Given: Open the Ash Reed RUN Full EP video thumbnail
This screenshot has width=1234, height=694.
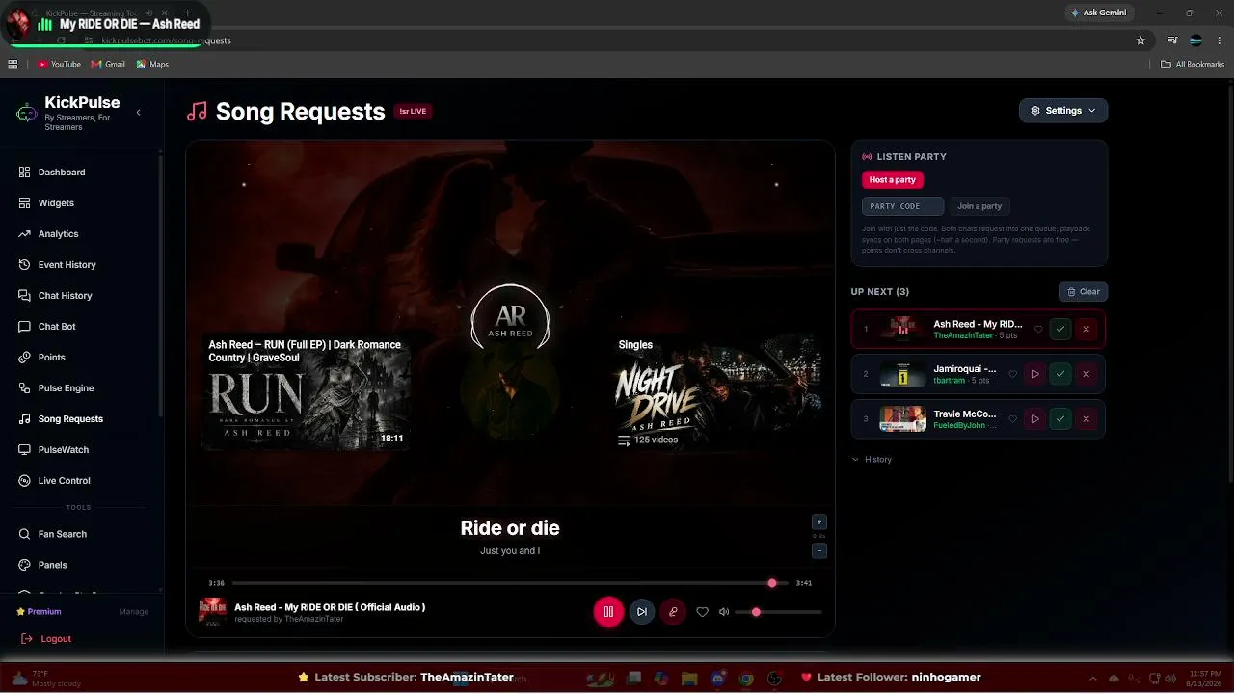Looking at the screenshot, I should point(307,393).
